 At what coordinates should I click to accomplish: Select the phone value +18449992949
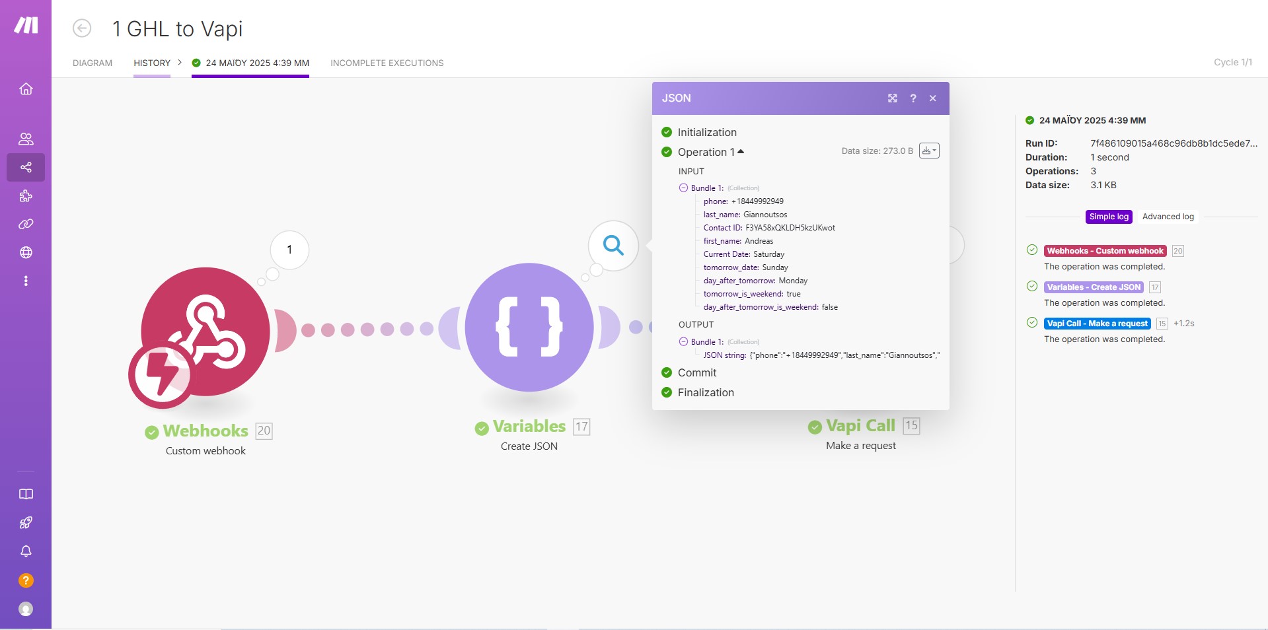[757, 201]
